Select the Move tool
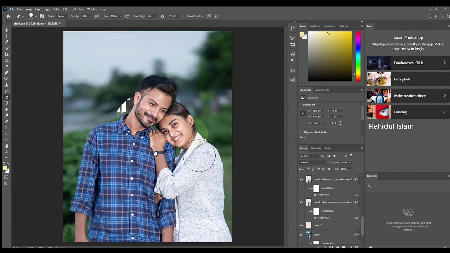450x253 pixels. [x=6, y=30]
